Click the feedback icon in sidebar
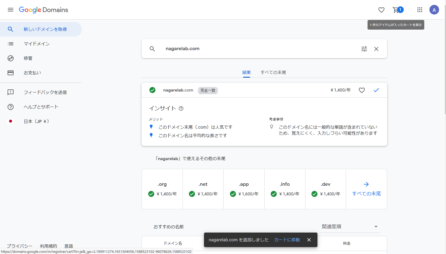The height and width of the screenshot is (254, 446). click(x=11, y=92)
